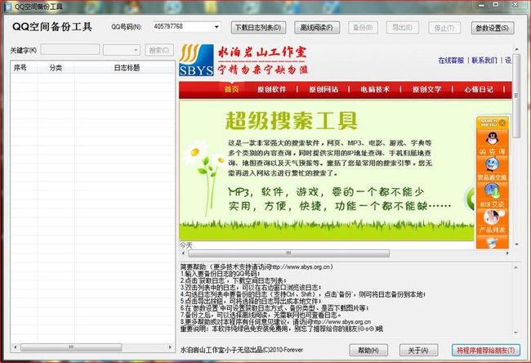Click the 导出(E) button
531x363 pixels.
point(402,28)
